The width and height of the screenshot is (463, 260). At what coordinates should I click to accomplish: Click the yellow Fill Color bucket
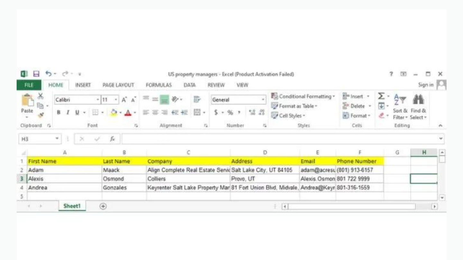click(113, 113)
